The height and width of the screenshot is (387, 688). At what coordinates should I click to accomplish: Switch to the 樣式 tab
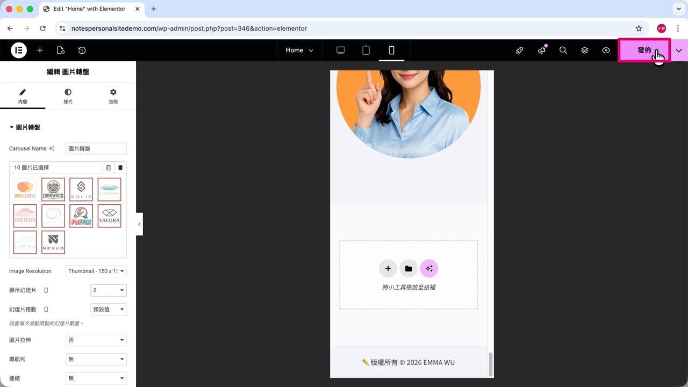click(68, 96)
